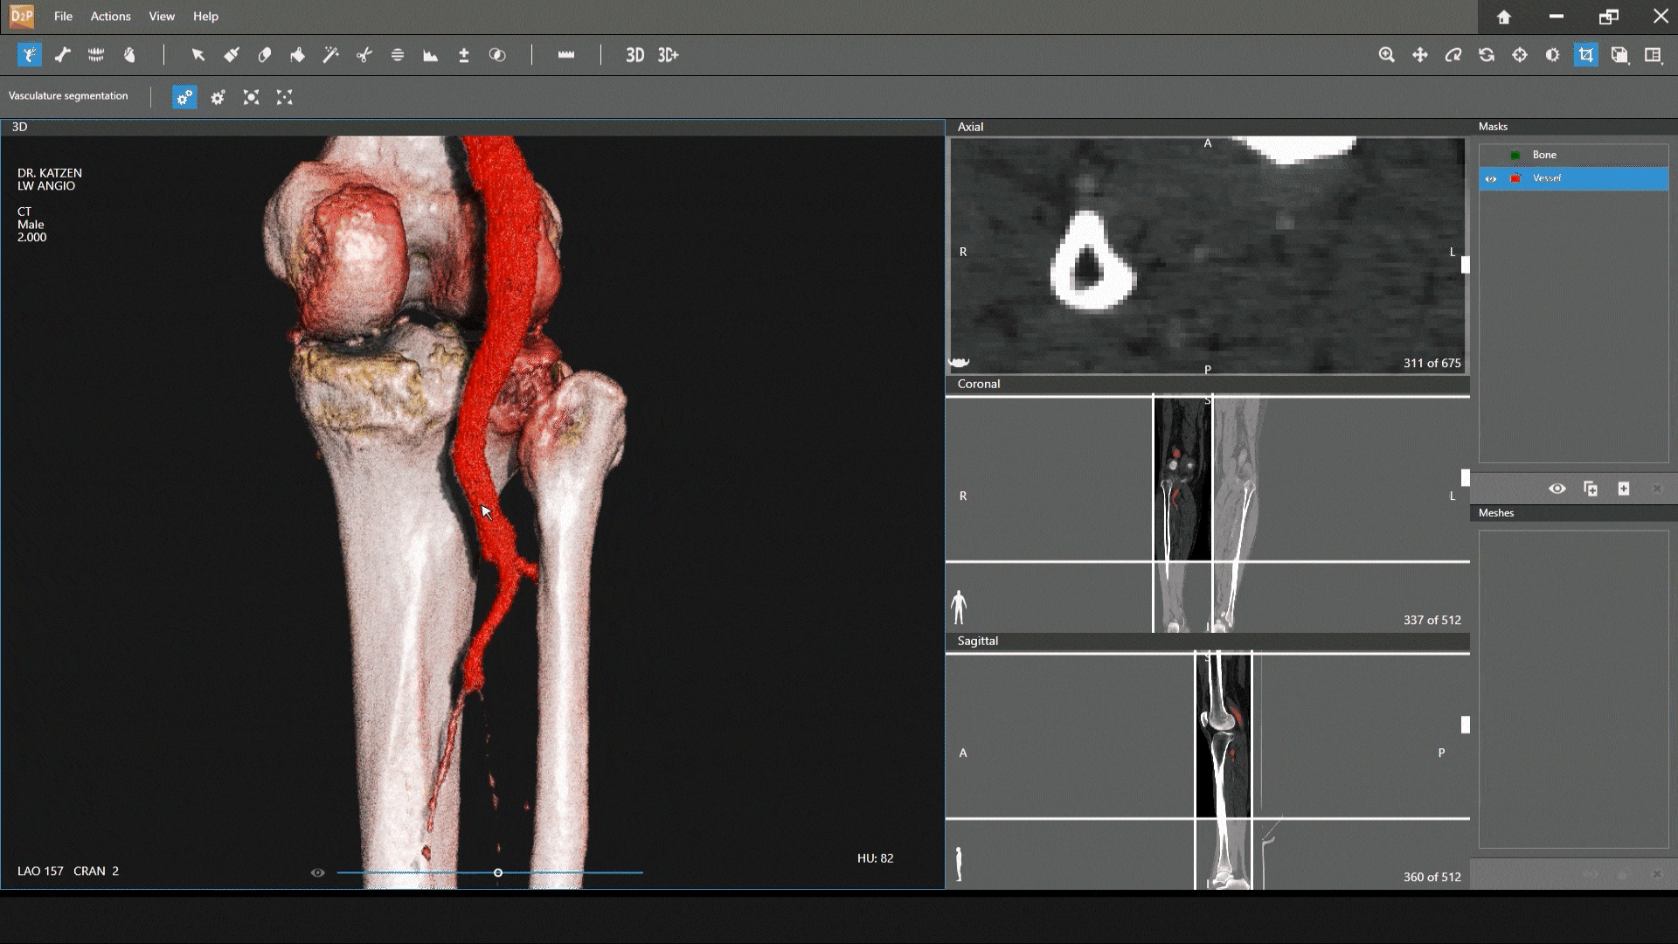The width and height of the screenshot is (1678, 944).
Task: Activate the paint bucket fill tool
Action: pos(298,55)
